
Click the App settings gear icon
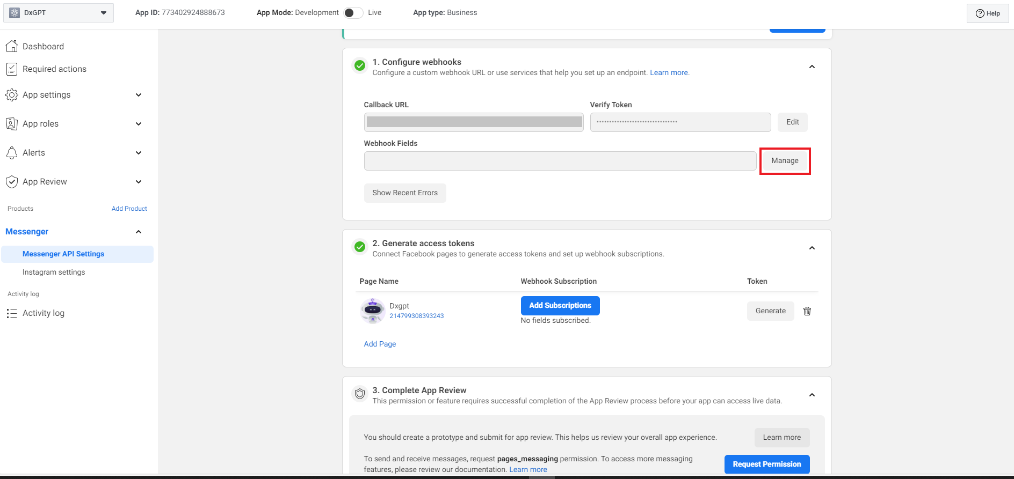[x=12, y=95]
